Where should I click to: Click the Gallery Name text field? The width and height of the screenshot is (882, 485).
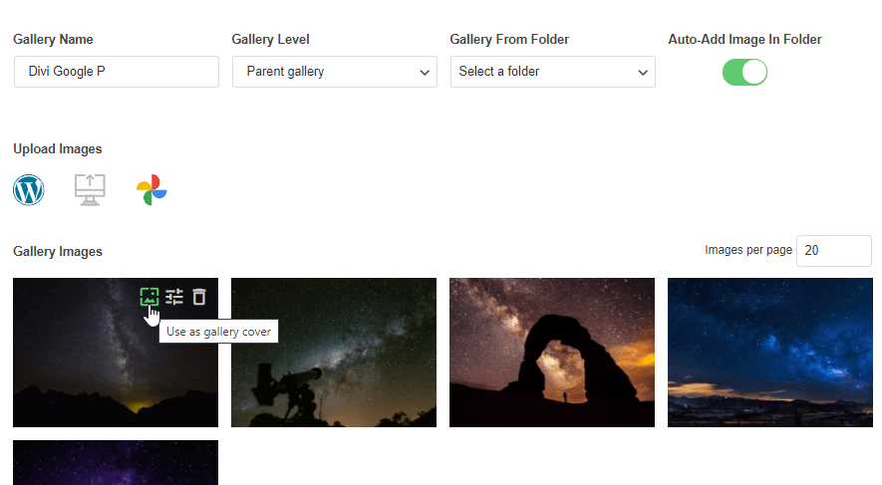click(116, 72)
